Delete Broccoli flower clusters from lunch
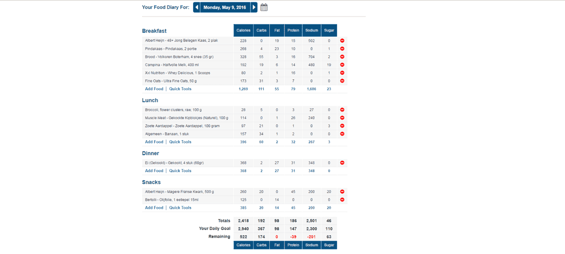This screenshot has height=254, width=565. point(342,110)
